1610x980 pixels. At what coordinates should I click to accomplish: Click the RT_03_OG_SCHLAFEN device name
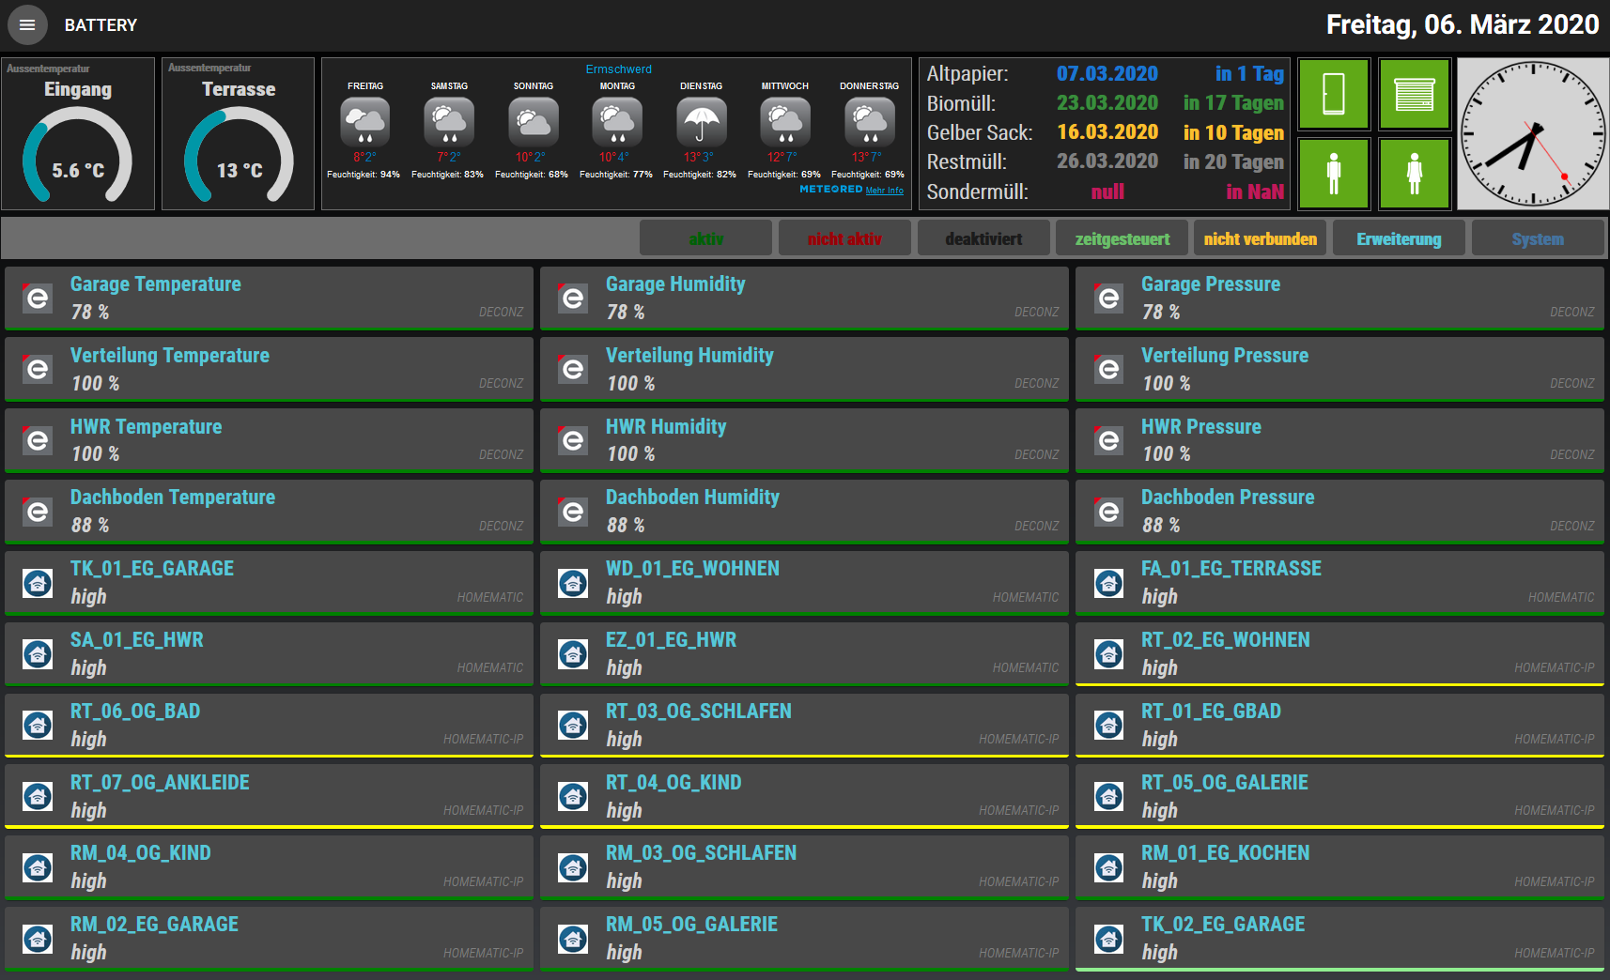pyautogui.click(x=699, y=711)
